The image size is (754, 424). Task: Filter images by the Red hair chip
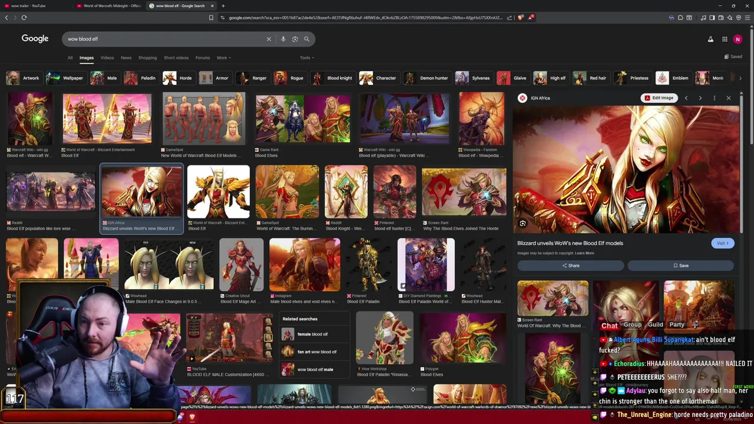[x=590, y=78]
